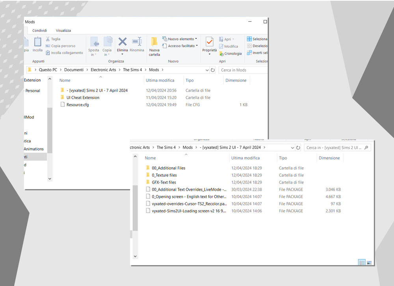This screenshot has height=286, width=394.
Task: Click in the Cerca in Mods search field
Action: (243, 70)
